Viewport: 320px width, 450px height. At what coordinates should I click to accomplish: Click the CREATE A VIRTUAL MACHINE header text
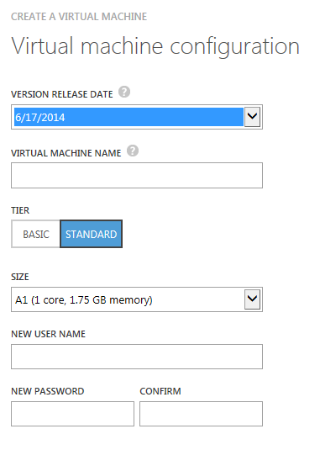pos(79,17)
